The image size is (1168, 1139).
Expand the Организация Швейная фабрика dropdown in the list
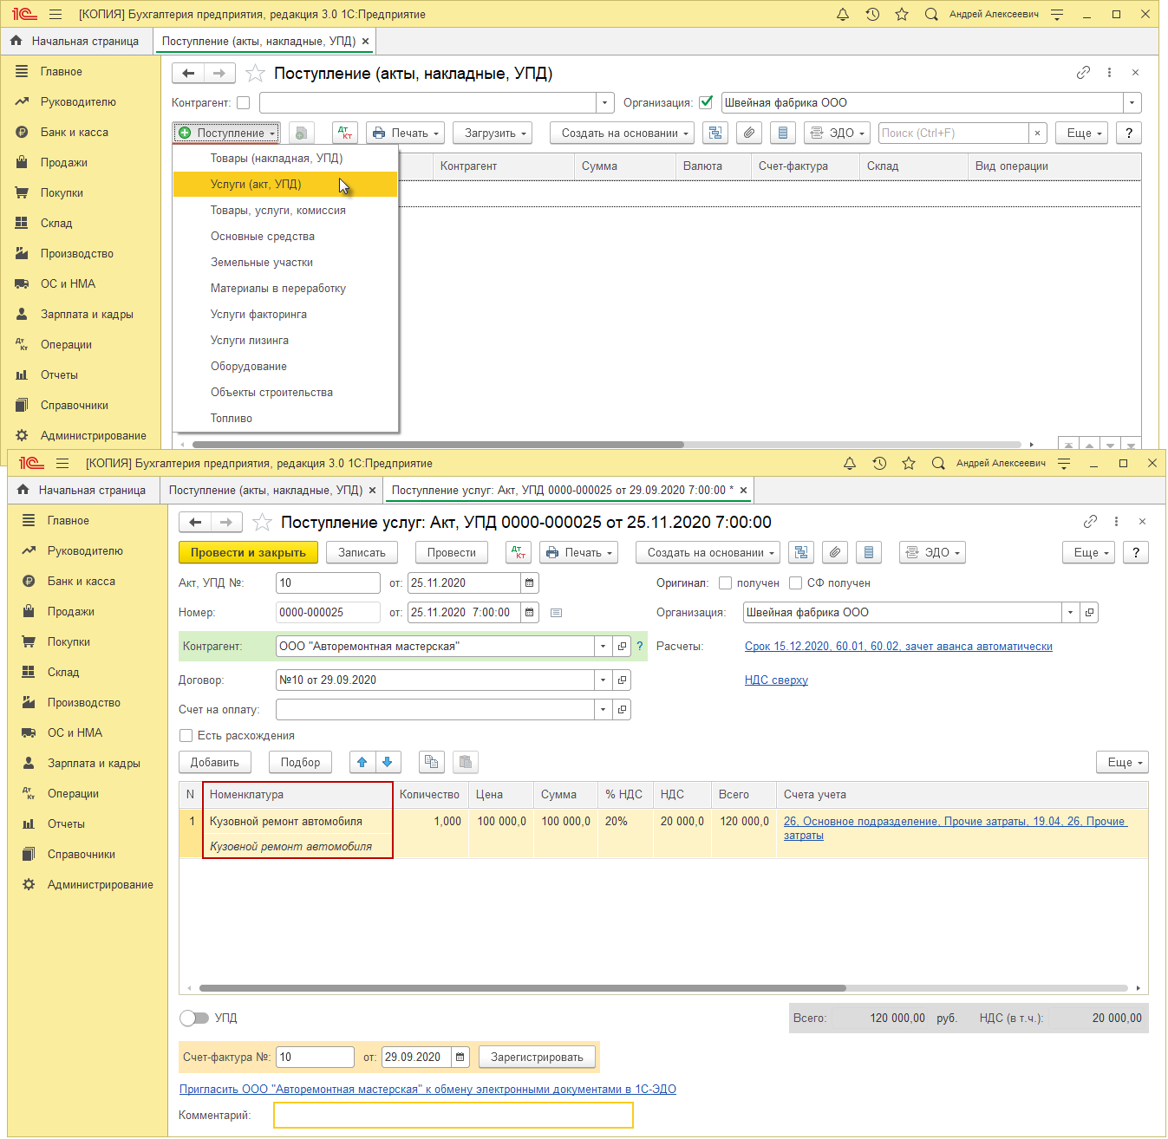(1132, 102)
